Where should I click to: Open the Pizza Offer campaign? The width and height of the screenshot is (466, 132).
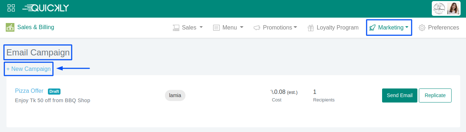click(x=29, y=91)
